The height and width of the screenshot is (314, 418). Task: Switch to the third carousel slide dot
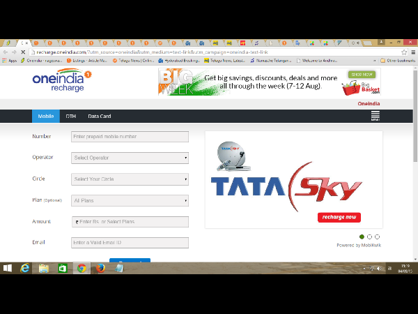pyautogui.click(x=377, y=237)
